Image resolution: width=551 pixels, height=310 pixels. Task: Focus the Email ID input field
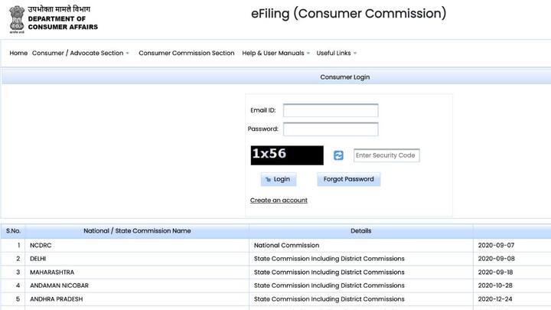(x=331, y=110)
